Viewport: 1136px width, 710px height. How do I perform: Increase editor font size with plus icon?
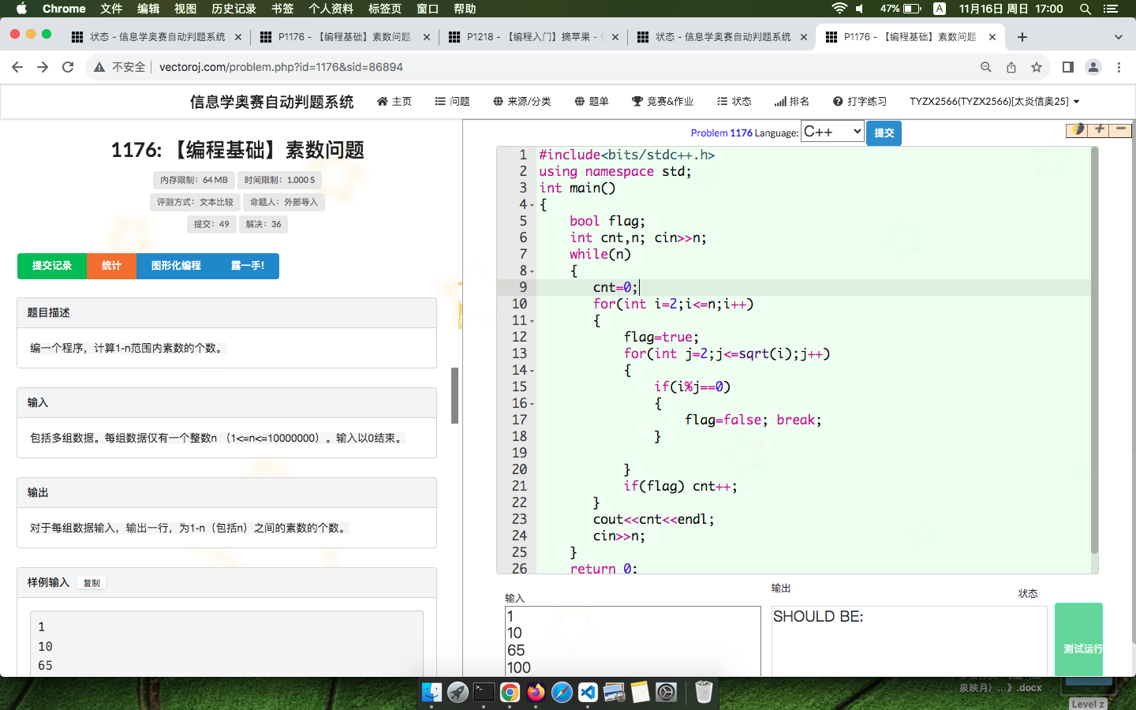tap(1098, 130)
